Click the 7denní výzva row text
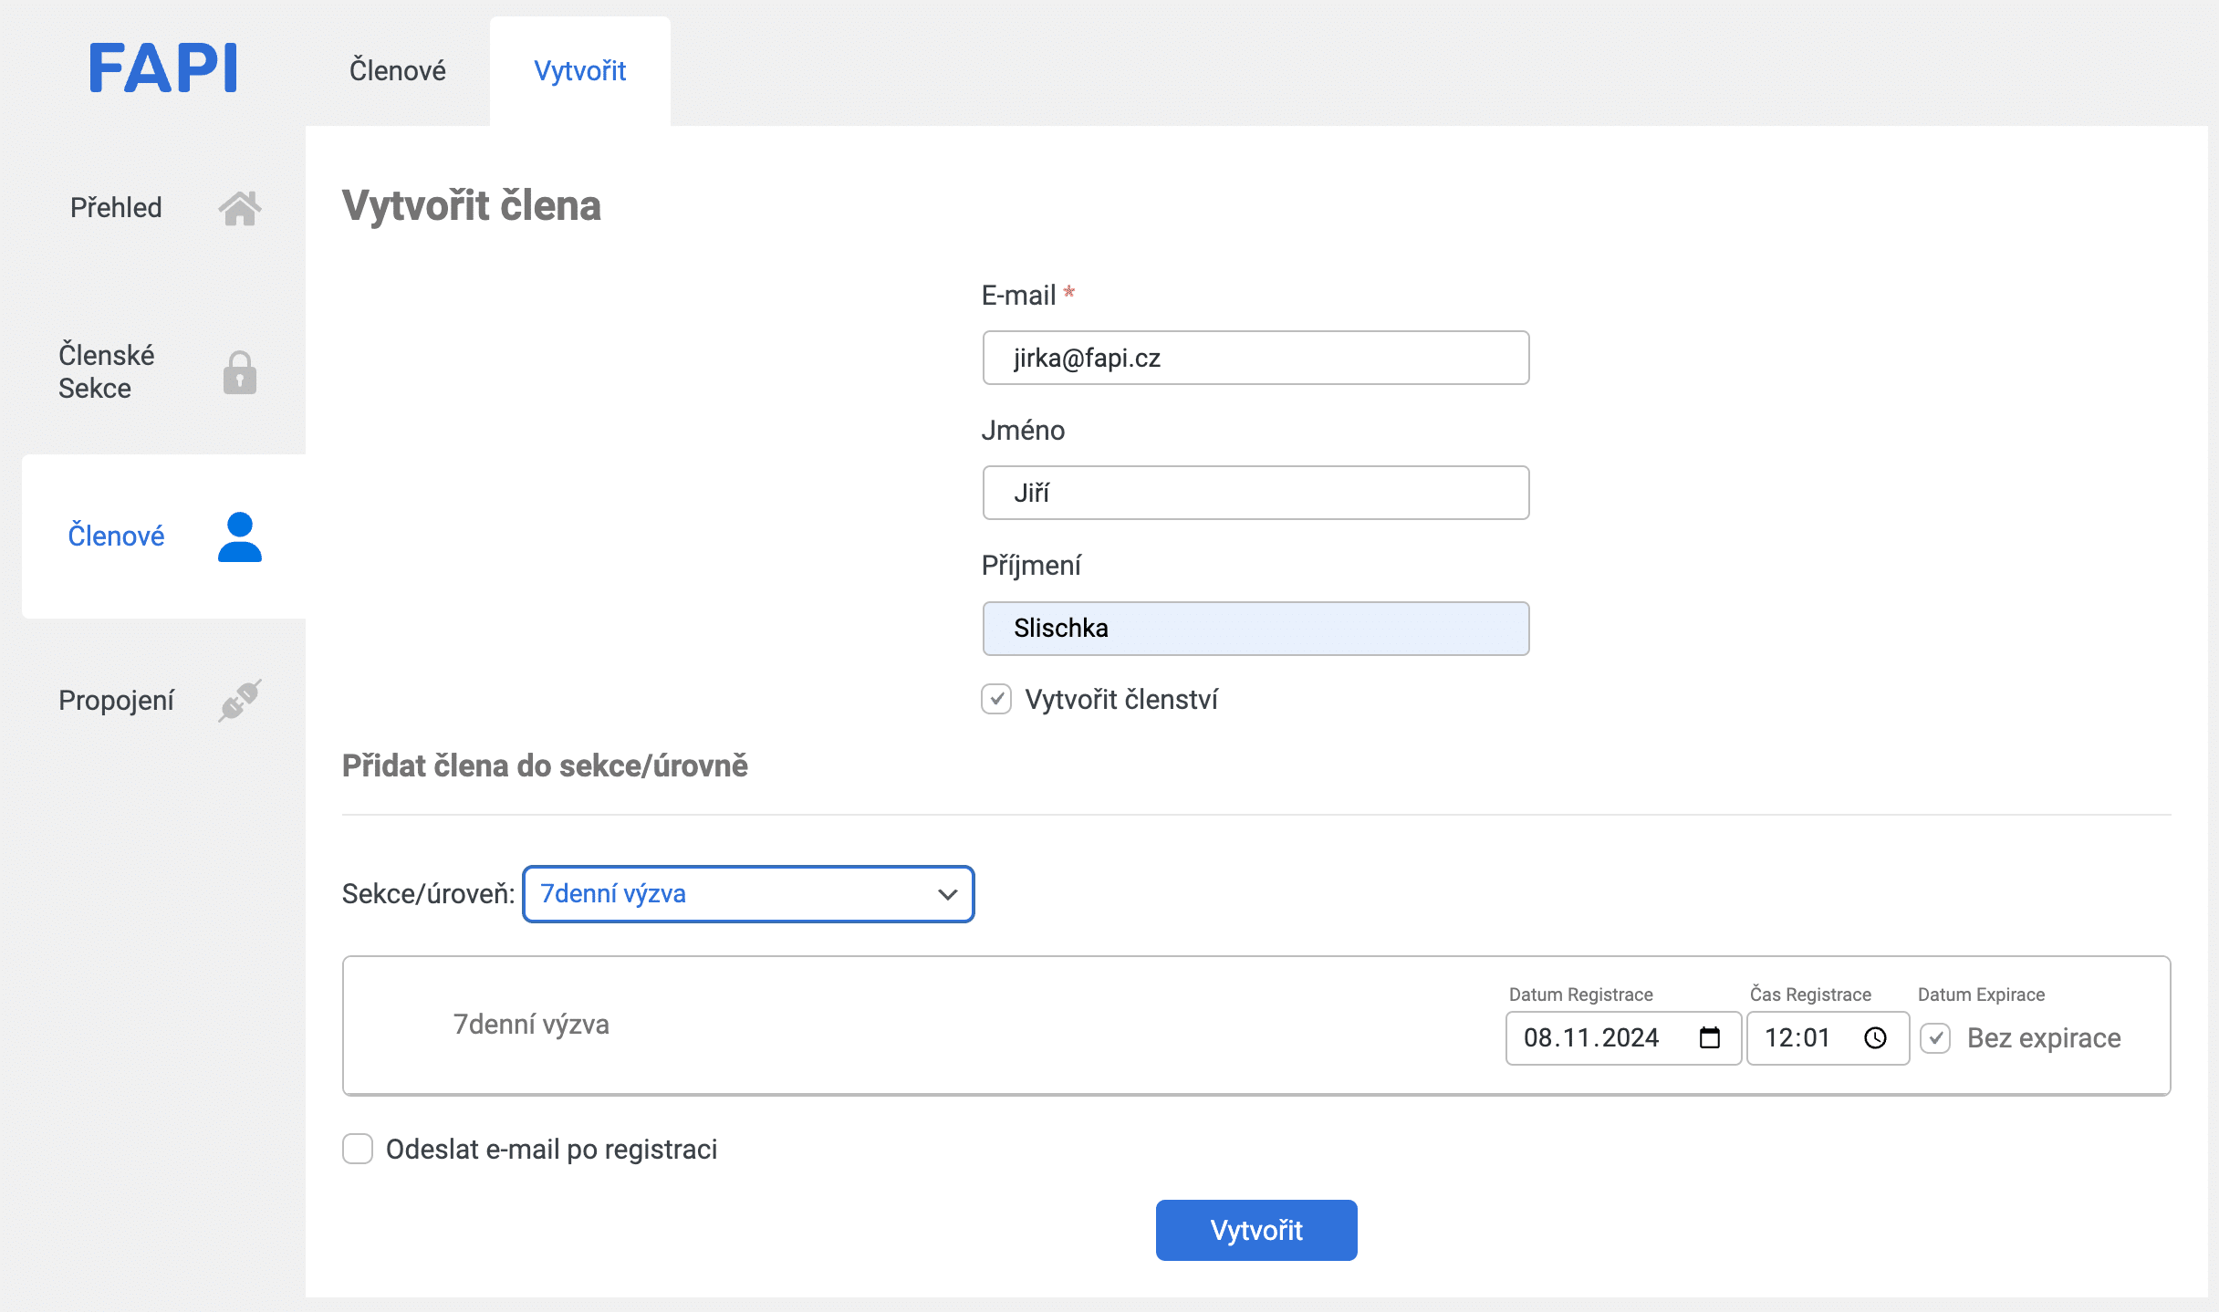 pos(531,1025)
